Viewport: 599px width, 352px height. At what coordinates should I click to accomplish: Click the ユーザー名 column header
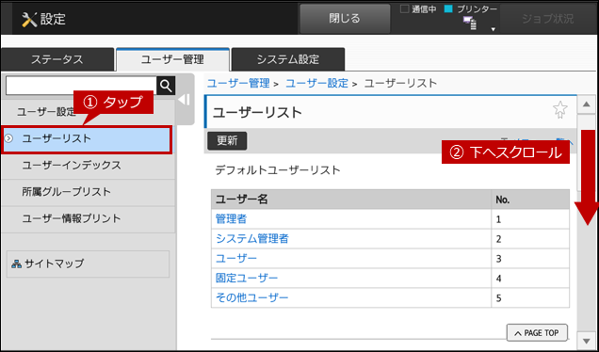pos(351,200)
